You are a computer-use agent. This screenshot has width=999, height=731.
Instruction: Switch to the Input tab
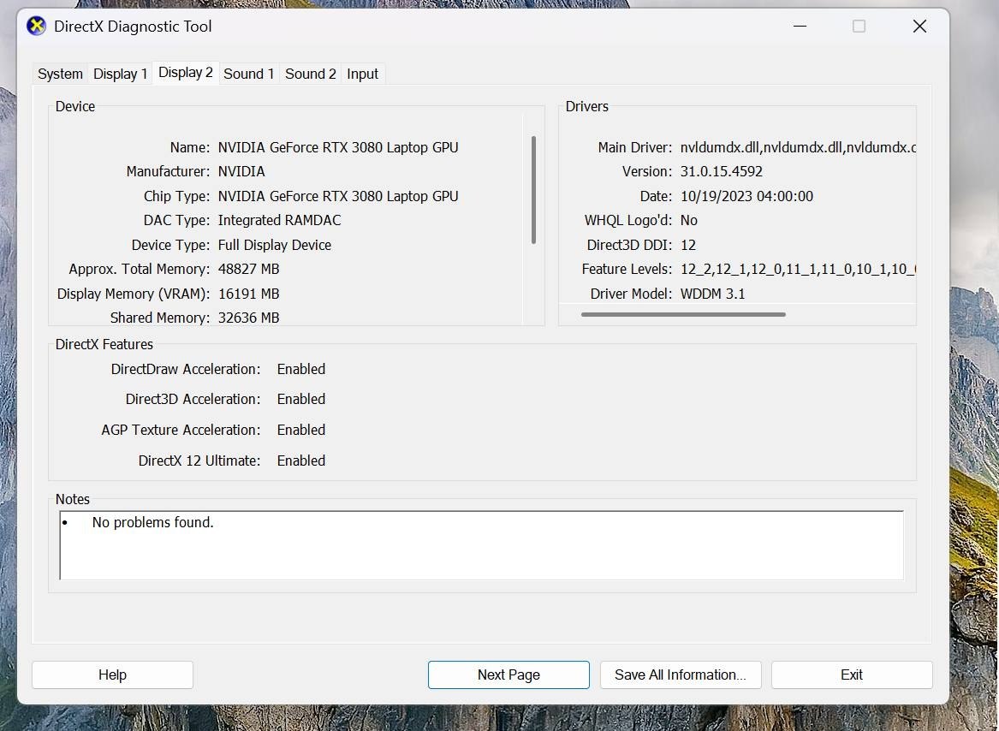point(362,74)
